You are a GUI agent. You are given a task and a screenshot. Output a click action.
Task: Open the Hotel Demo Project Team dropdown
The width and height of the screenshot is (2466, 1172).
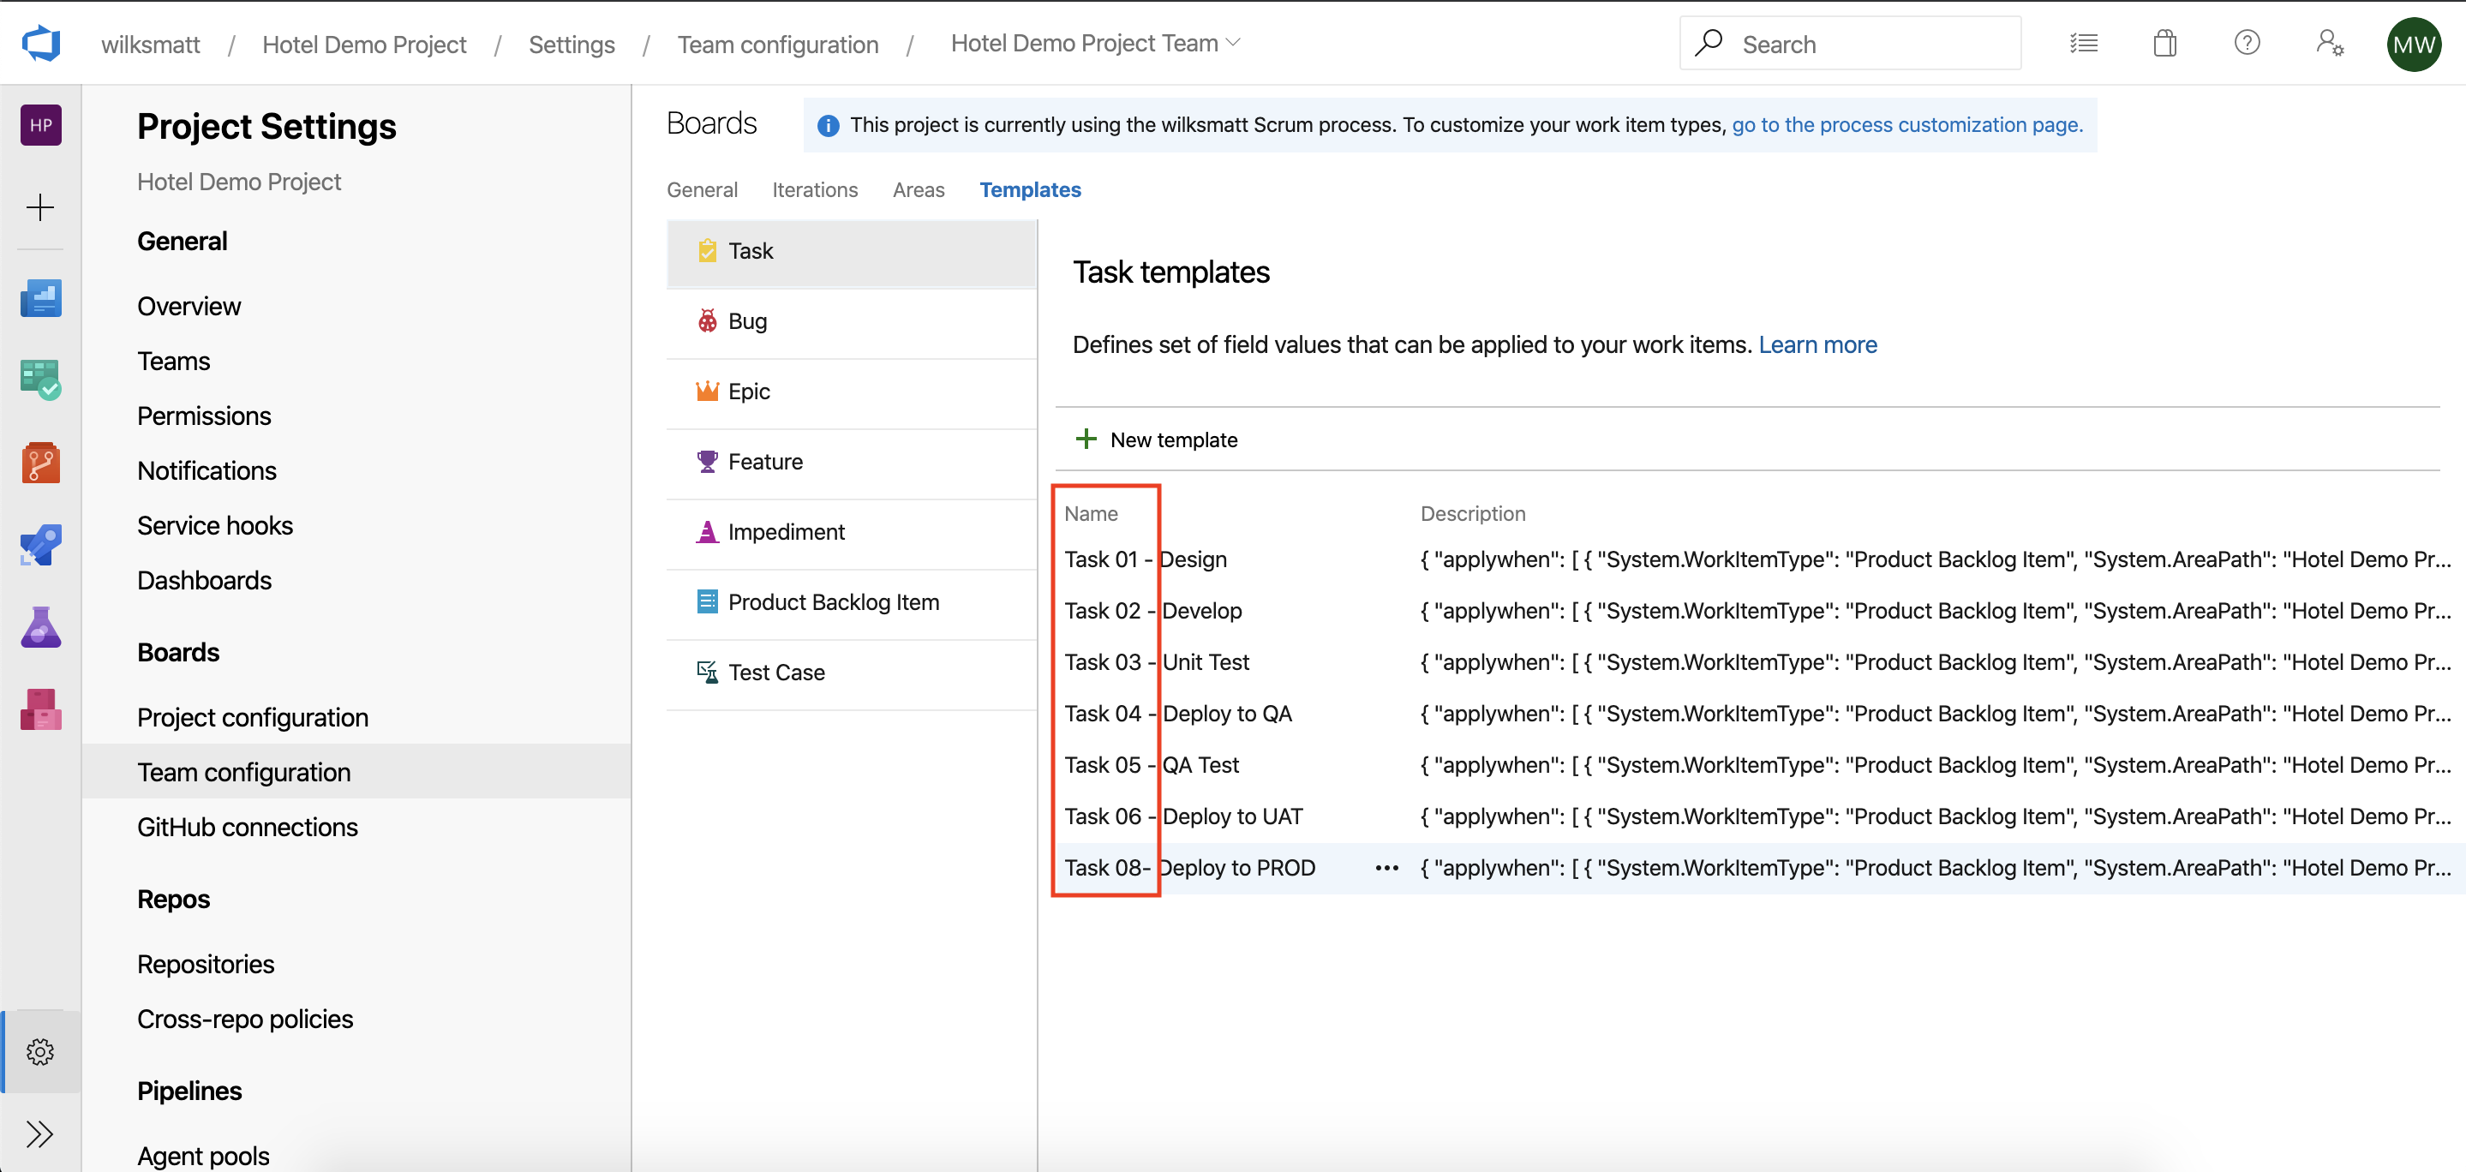pos(1095,42)
